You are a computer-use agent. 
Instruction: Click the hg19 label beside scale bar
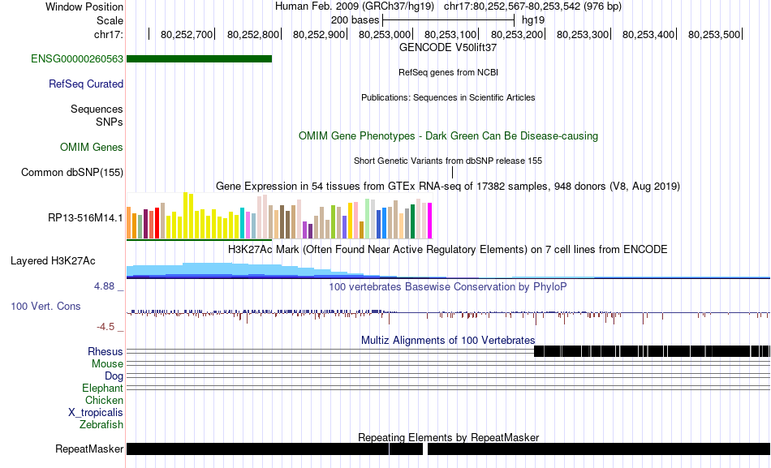coord(533,20)
